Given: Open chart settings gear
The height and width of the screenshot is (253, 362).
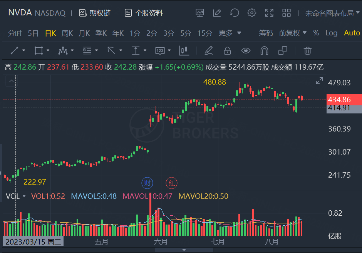Looking at the screenshot, I should tap(252, 13).
